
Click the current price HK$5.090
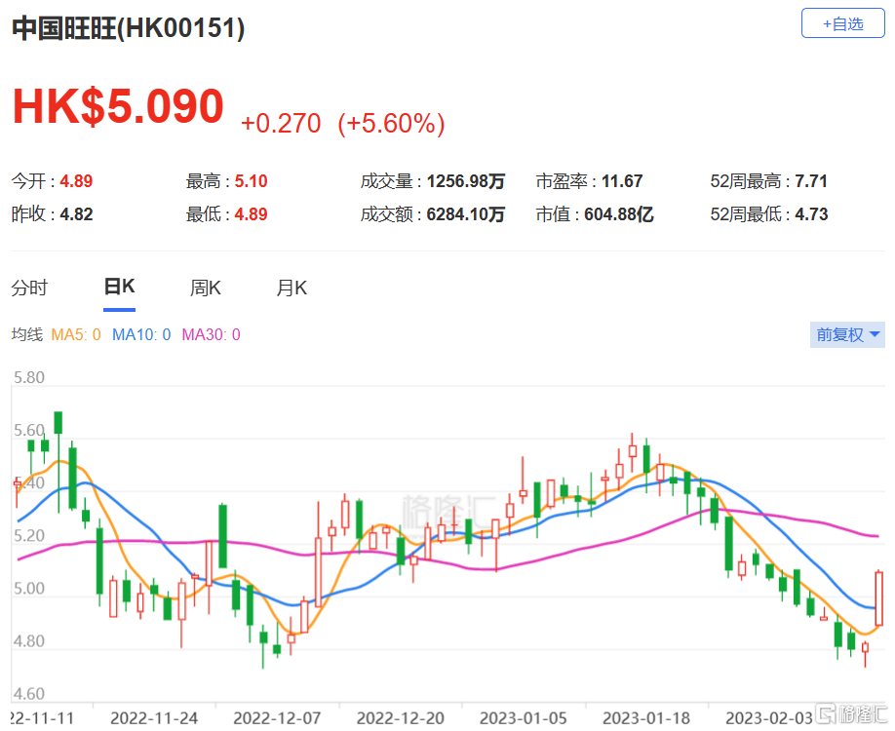tap(118, 106)
